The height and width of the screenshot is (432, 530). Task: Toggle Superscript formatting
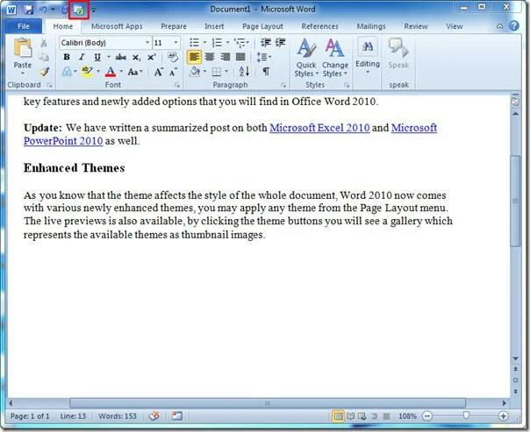(152, 57)
